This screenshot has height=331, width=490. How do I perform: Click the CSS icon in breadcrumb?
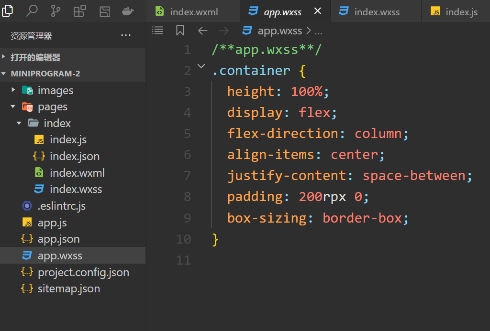coord(247,30)
